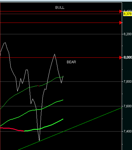The height and width of the screenshot is (150, 132).
Task: Click the 7,600 price axis label
Action: pos(128,106)
